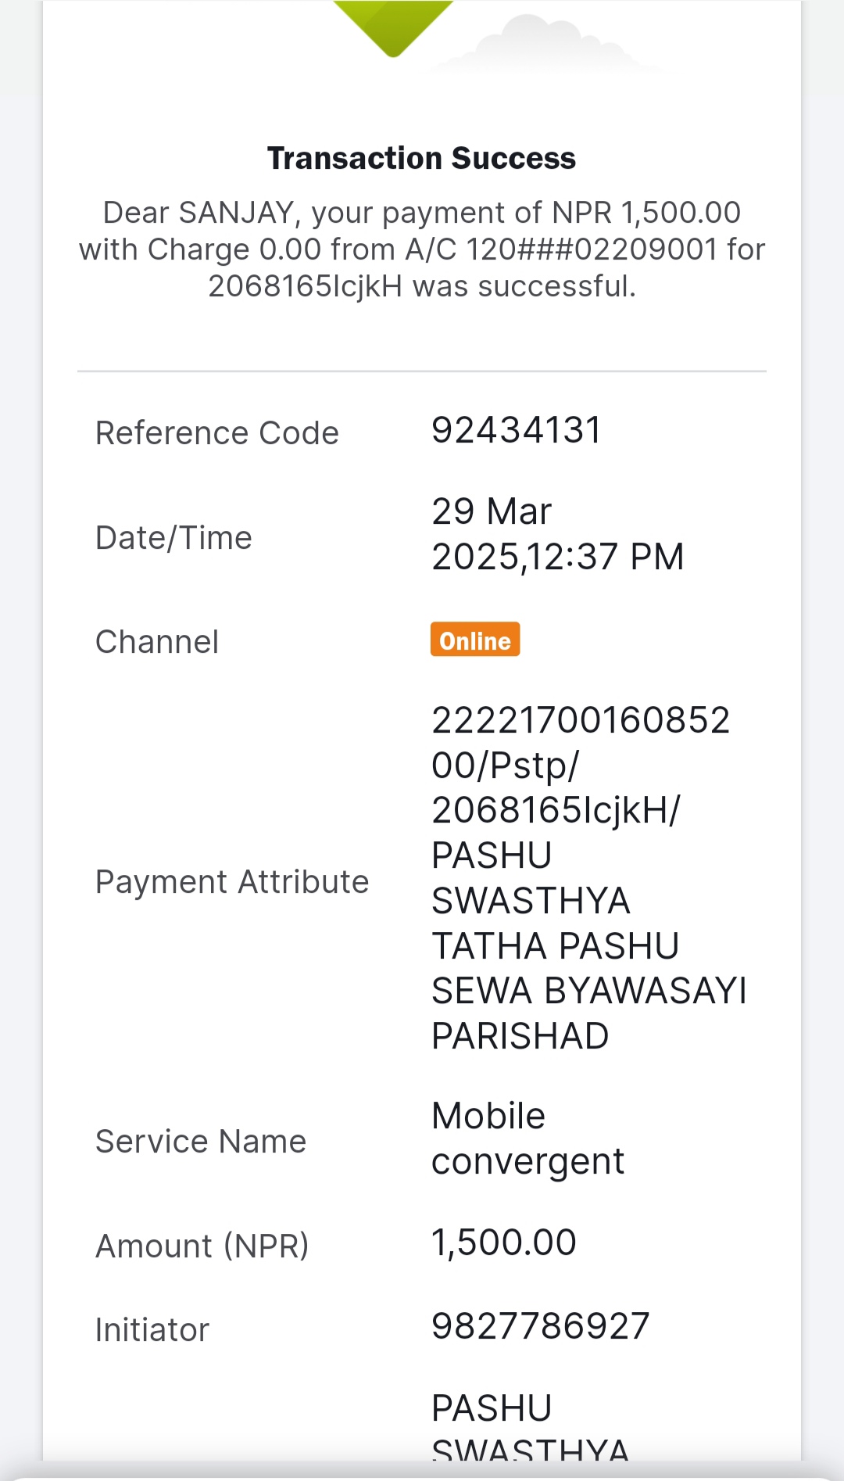
Task: Tap the payment attribute number 2222170016085200
Action: (581, 742)
